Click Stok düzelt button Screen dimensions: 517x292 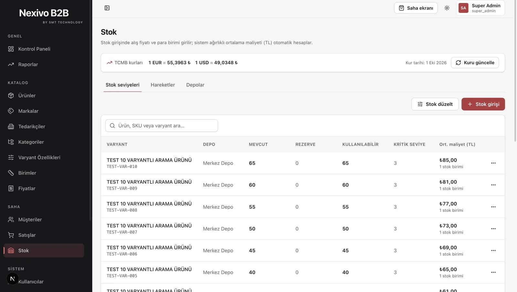[x=435, y=104]
